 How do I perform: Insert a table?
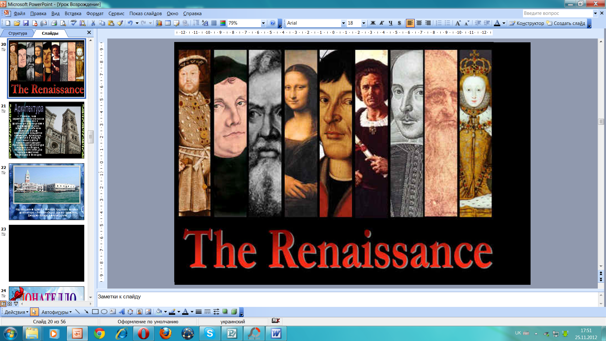pos(168,23)
